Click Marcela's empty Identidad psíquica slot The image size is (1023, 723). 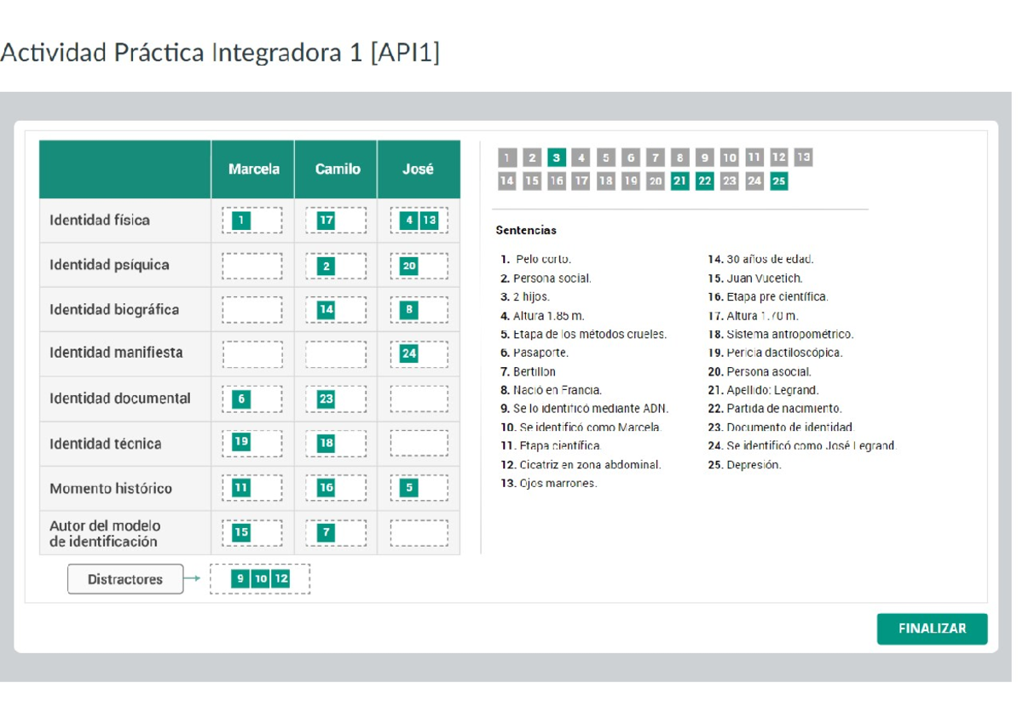252,266
